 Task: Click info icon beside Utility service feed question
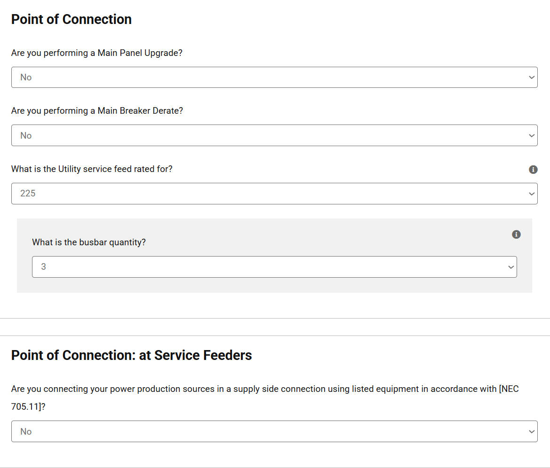533,170
